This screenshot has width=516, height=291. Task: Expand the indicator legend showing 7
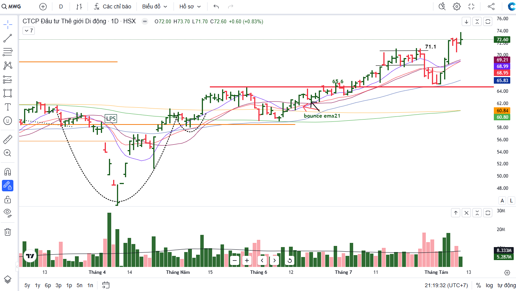tap(29, 31)
